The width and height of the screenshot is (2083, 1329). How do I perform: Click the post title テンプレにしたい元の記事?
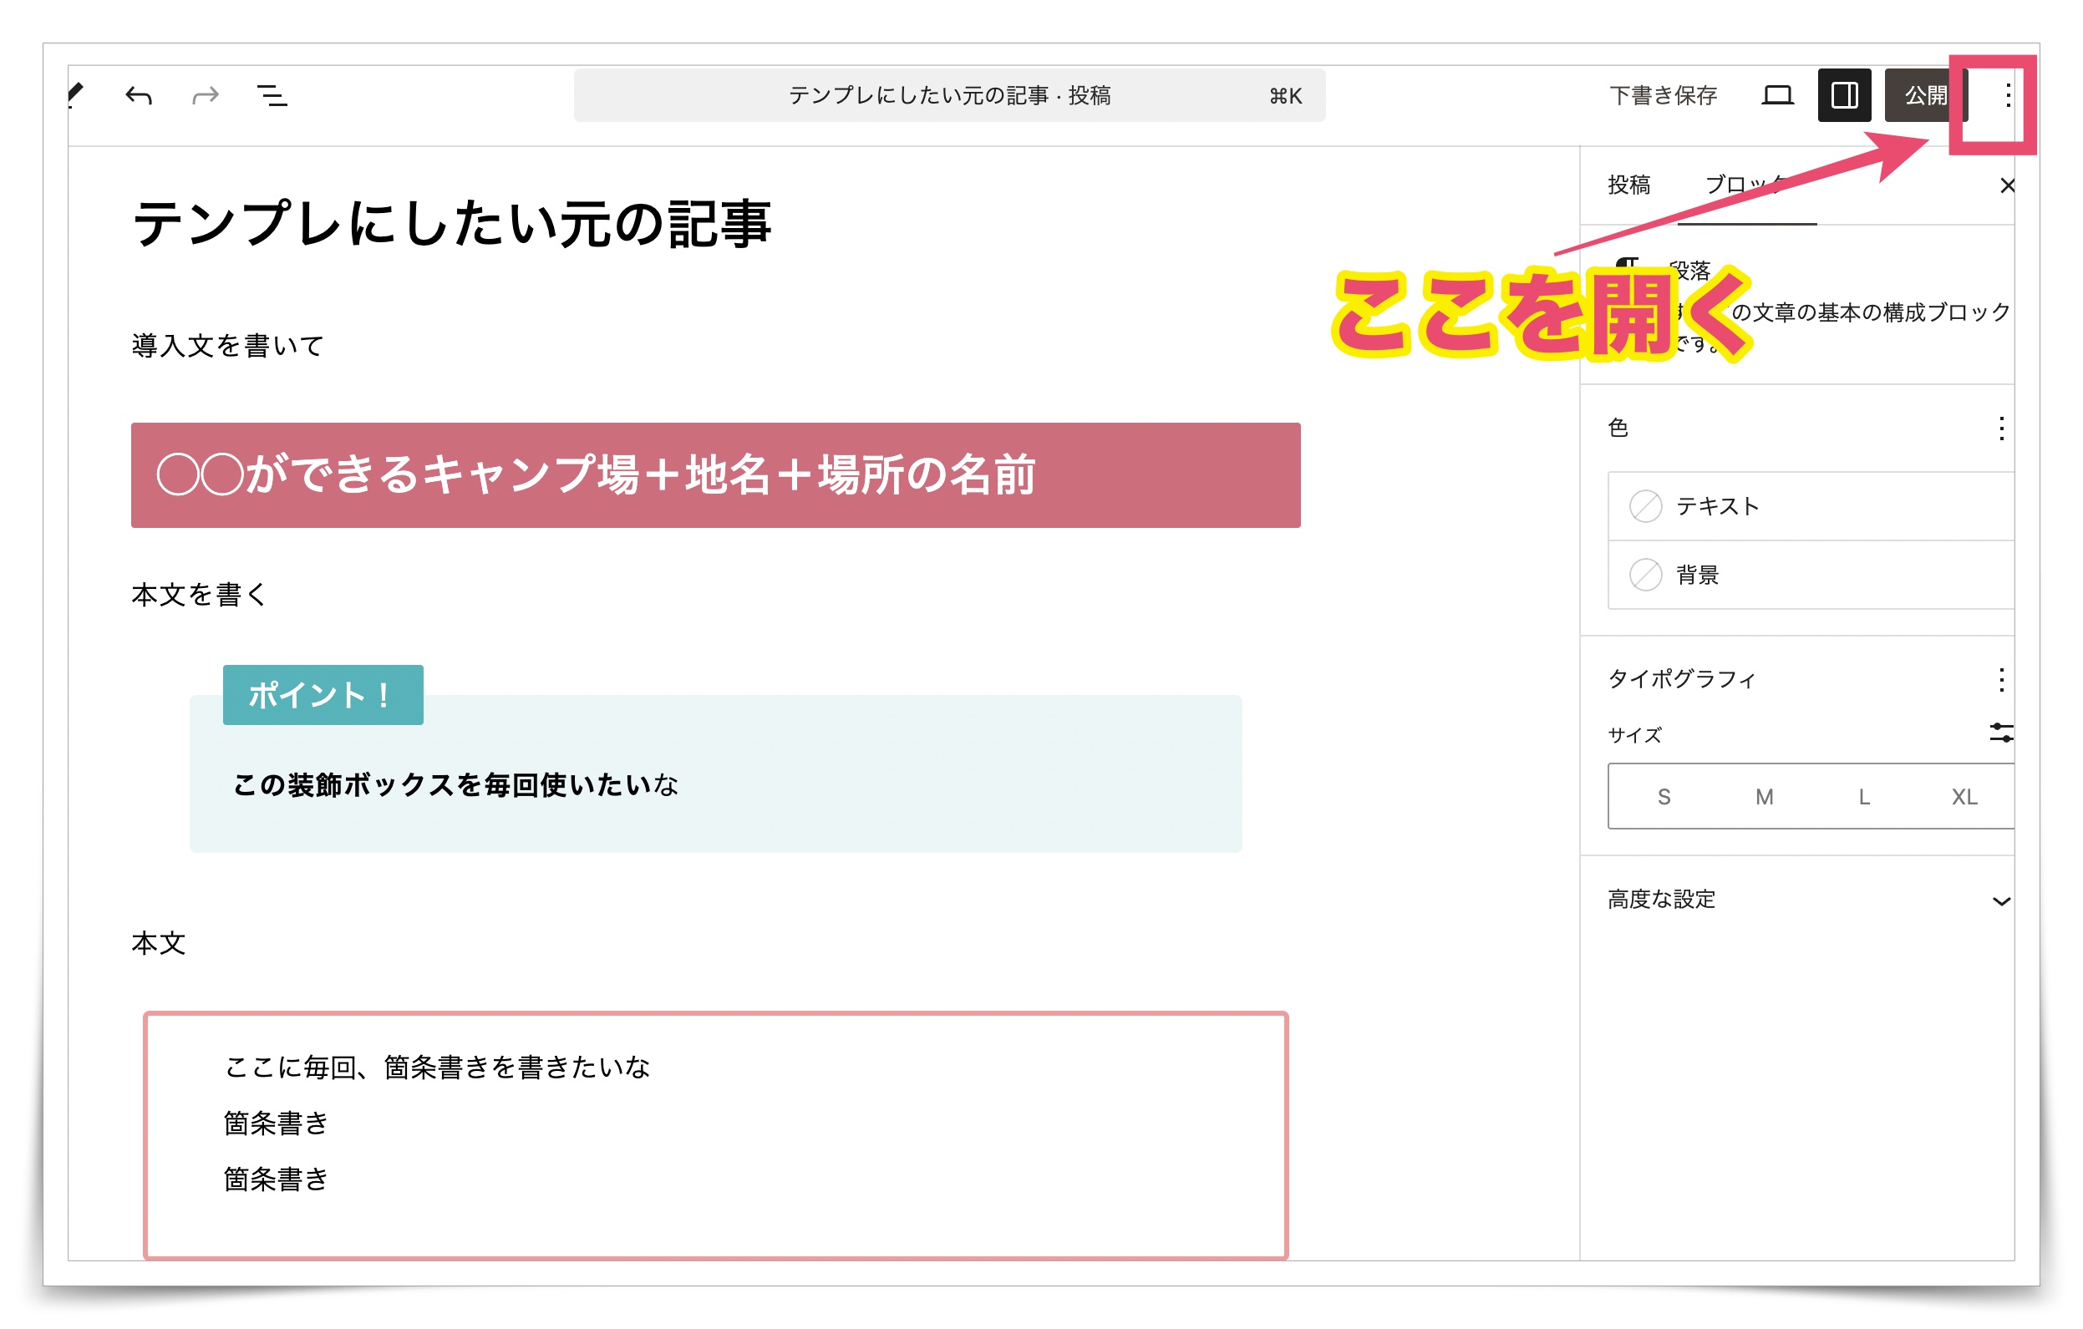451,224
